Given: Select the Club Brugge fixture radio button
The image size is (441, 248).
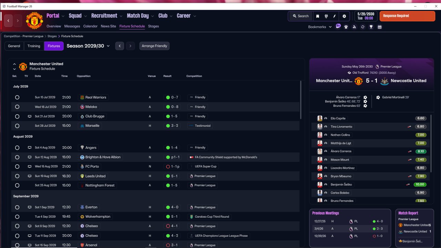Looking at the screenshot, I should (17, 116).
